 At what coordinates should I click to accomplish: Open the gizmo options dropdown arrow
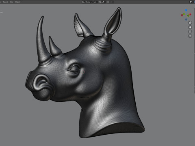coord(193,2)
